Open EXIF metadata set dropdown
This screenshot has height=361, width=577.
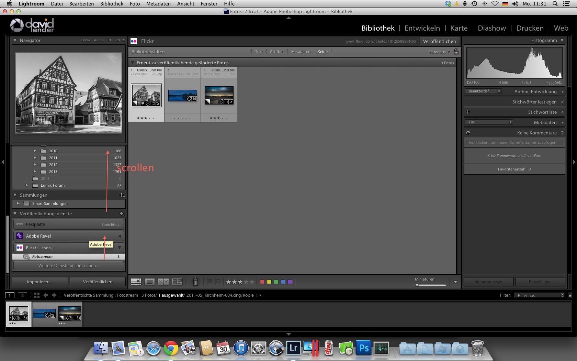[x=489, y=122]
